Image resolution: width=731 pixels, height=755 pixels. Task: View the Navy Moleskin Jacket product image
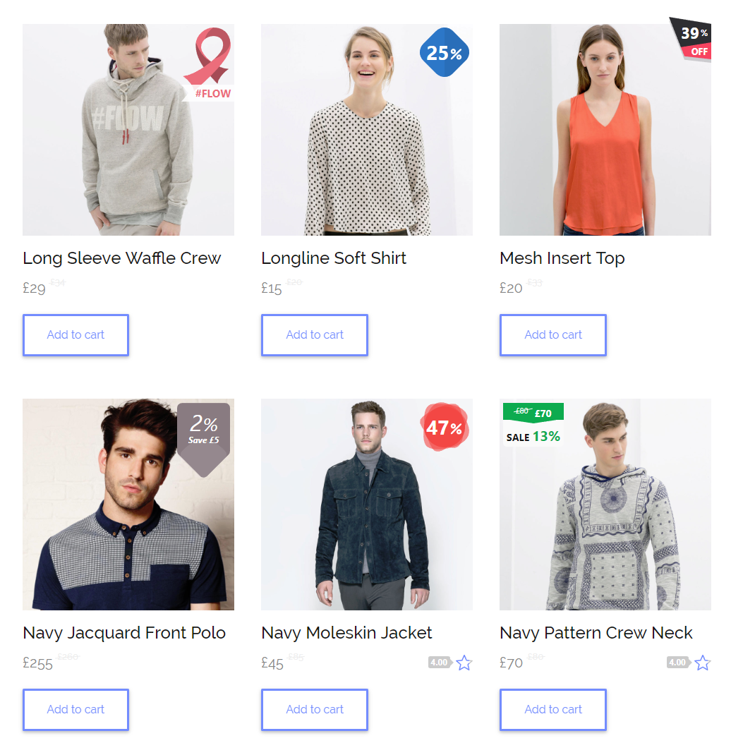tap(367, 504)
